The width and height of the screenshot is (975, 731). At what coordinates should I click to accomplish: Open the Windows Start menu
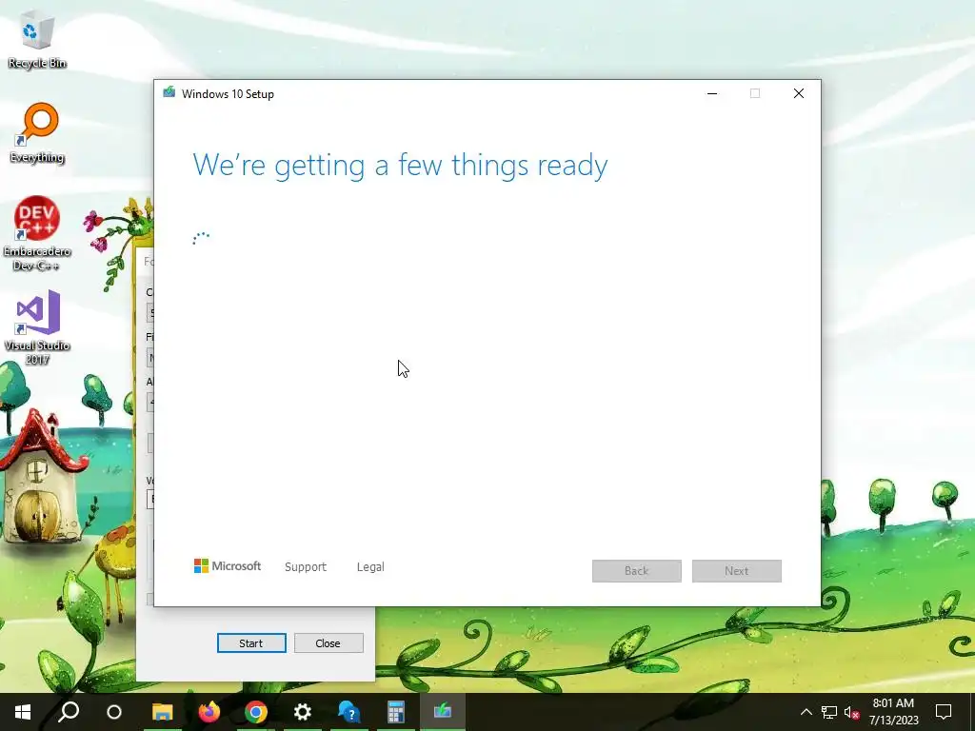23,712
